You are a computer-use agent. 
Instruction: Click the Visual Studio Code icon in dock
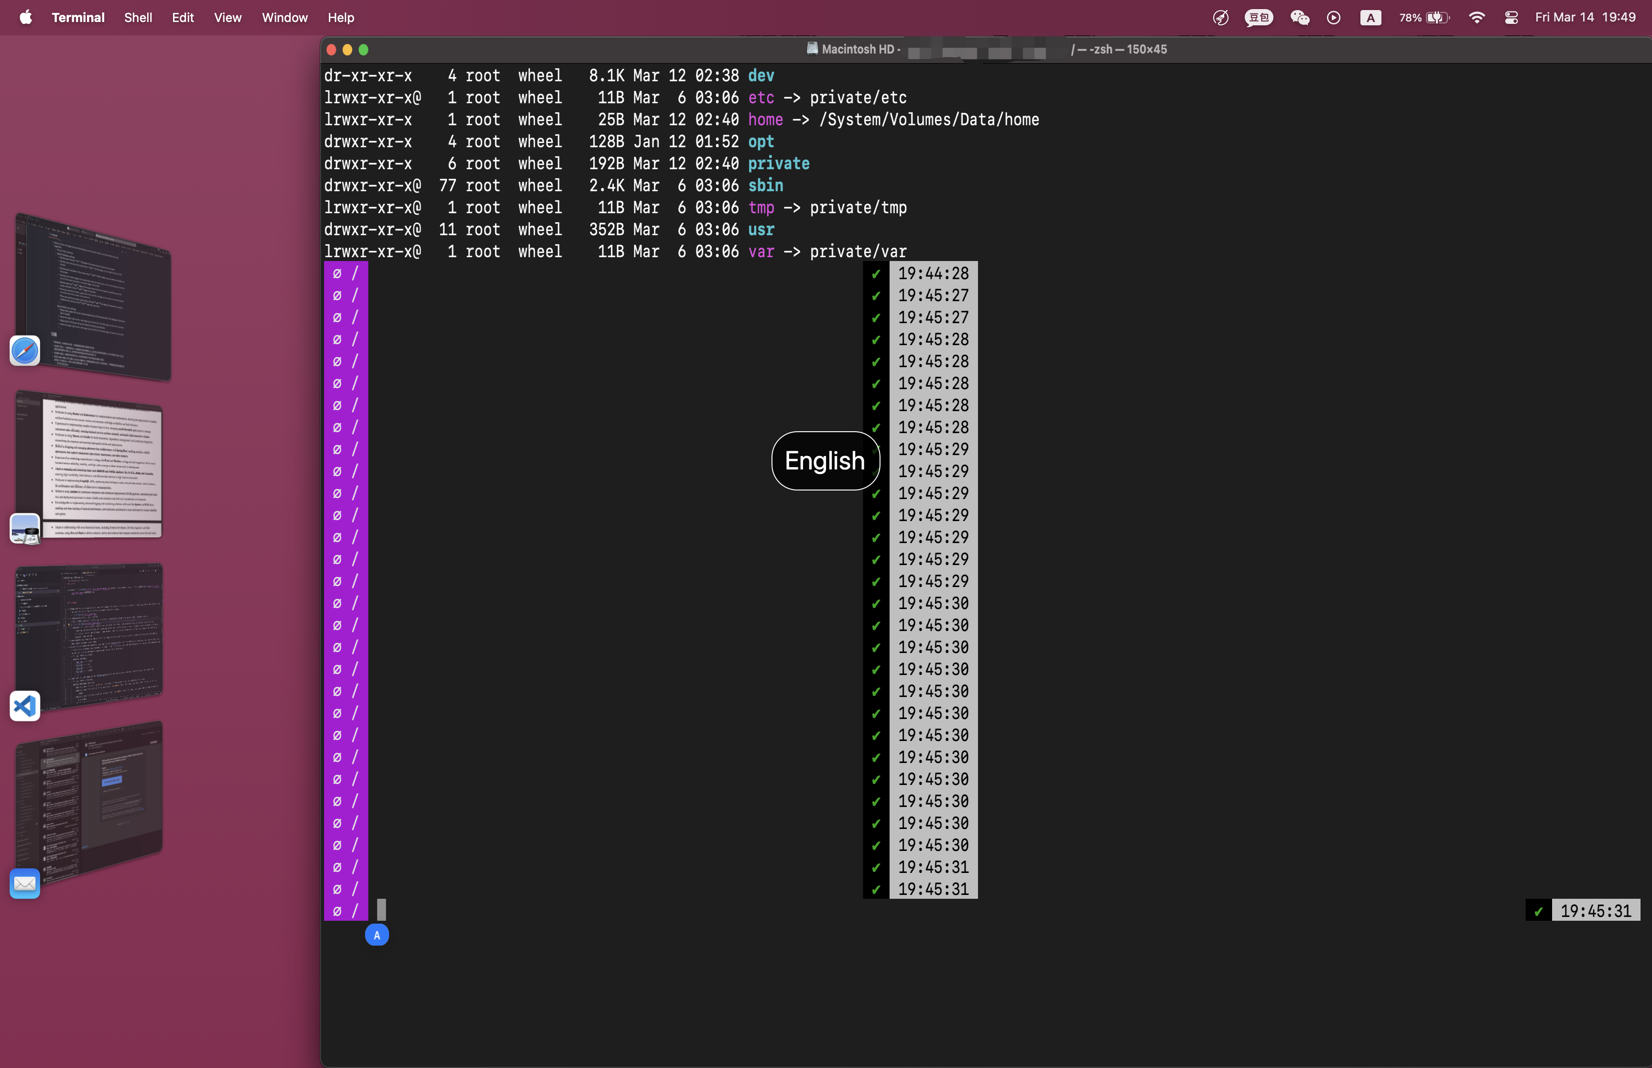point(23,704)
